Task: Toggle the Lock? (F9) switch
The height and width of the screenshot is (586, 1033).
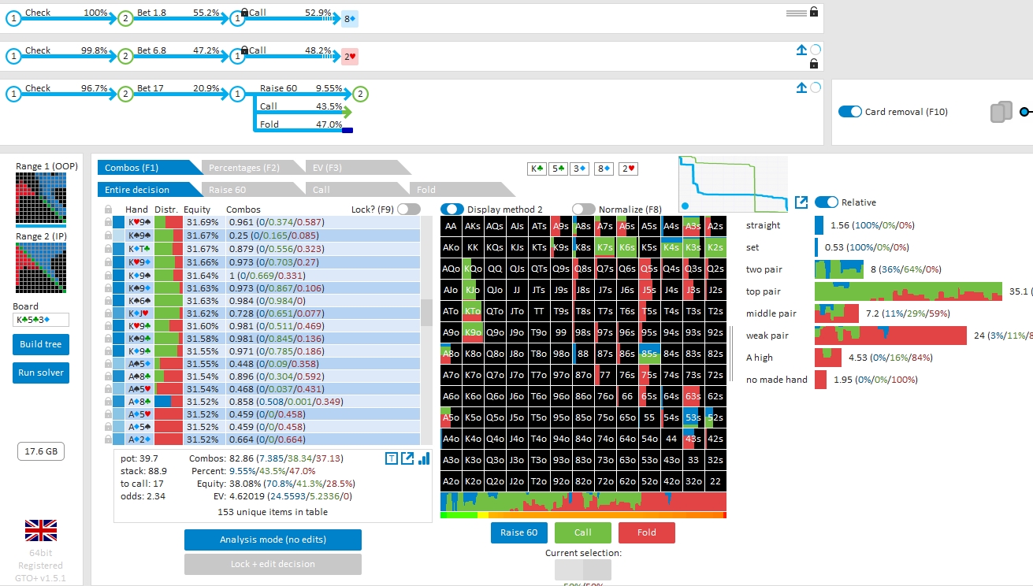Action: pyautogui.click(x=408, y=209)
